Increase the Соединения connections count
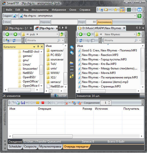The width and height of the screenshot is (147, 153). (109, 102)
